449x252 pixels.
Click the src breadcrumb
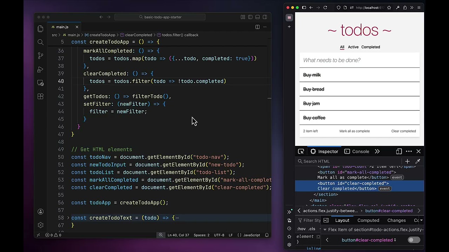pos(54,35)
